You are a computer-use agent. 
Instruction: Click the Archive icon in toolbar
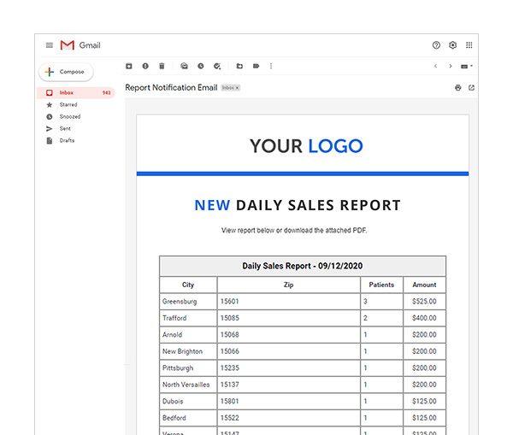(x=129, y=66)
